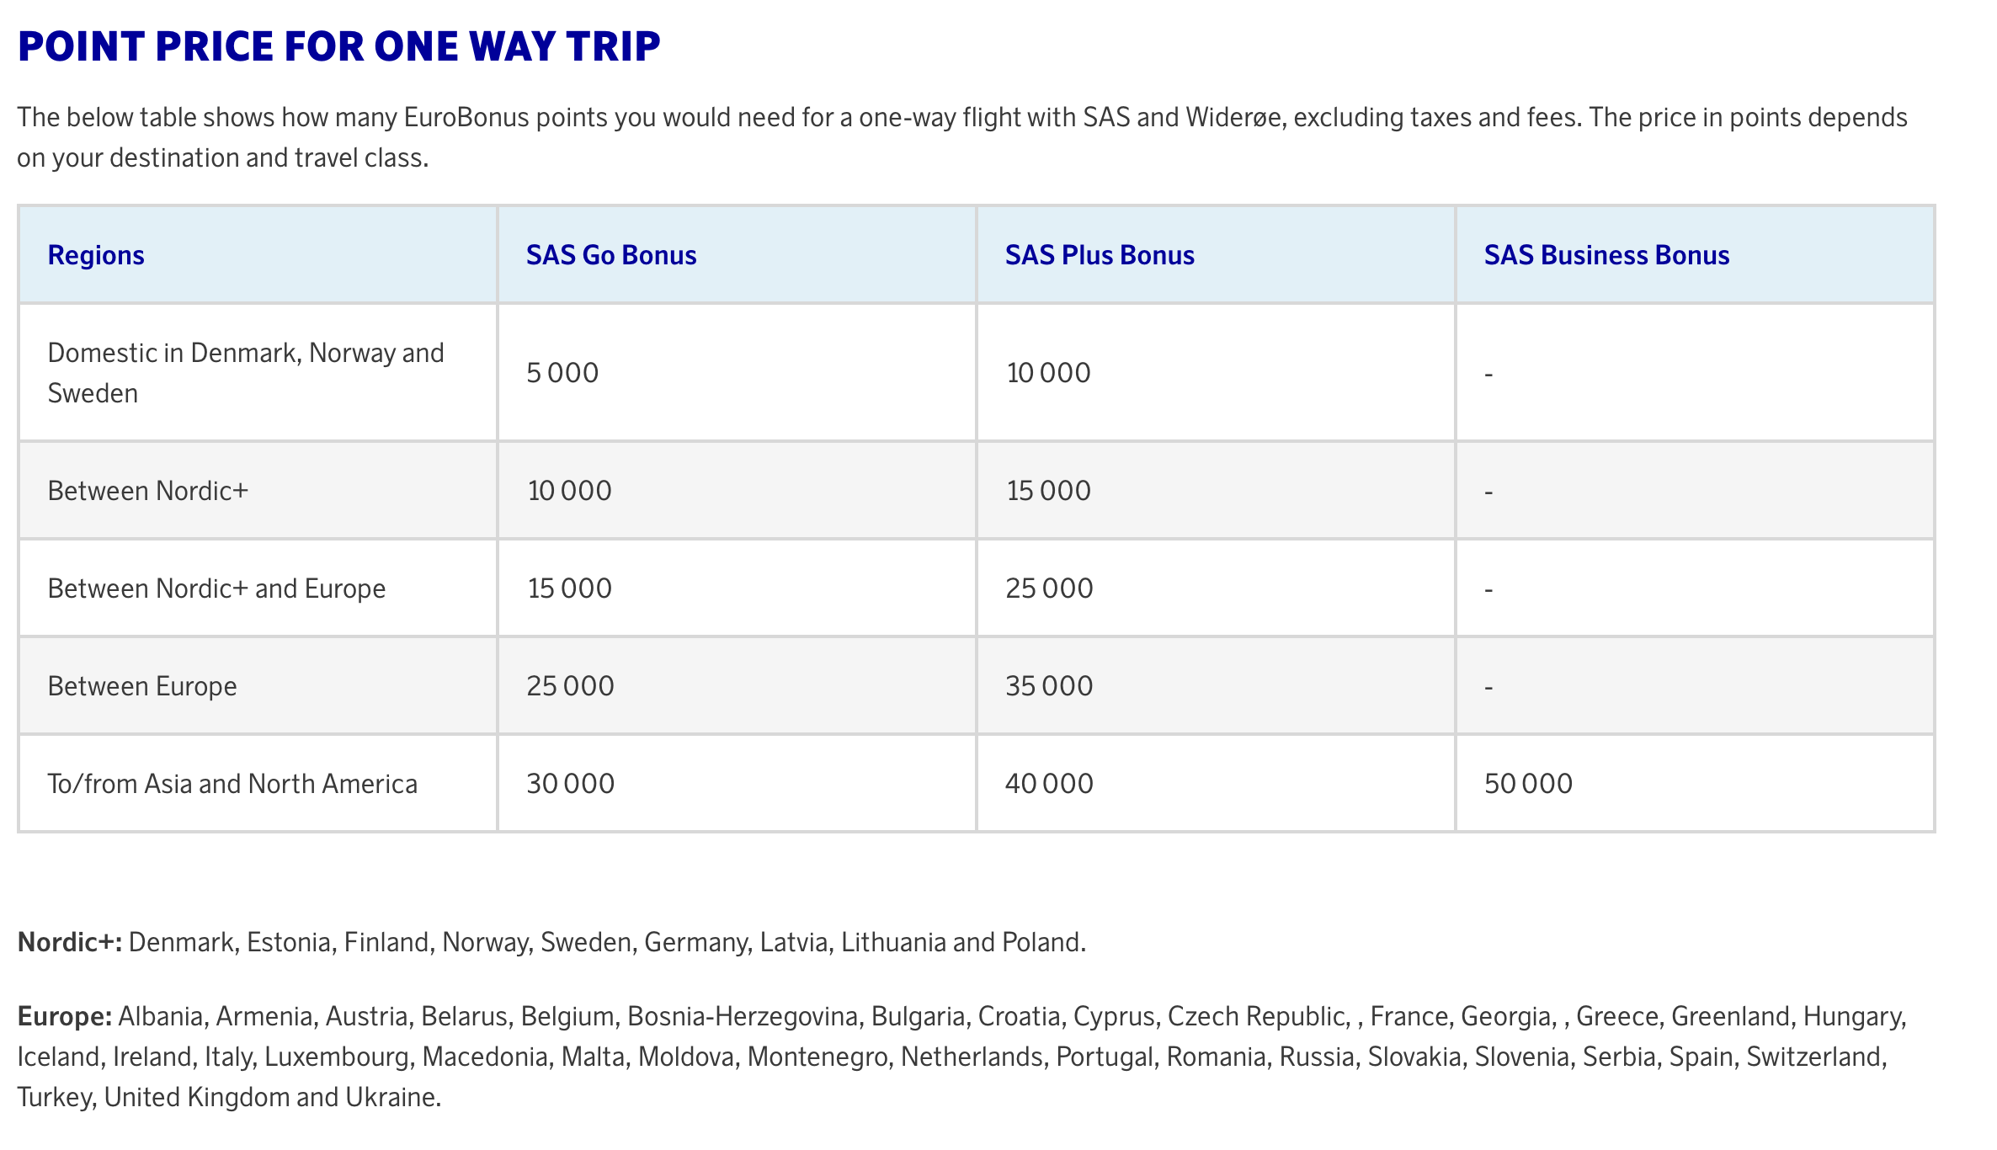The width and height of the screenshot is (1997, 1150).
Task: Click the 50 000 SAS Business Bonus price
Action: pyautogui.click(x=1528, y=784)
